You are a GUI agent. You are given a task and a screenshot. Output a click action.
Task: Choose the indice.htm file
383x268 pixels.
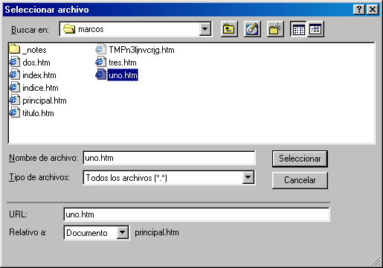click(34, 88)
